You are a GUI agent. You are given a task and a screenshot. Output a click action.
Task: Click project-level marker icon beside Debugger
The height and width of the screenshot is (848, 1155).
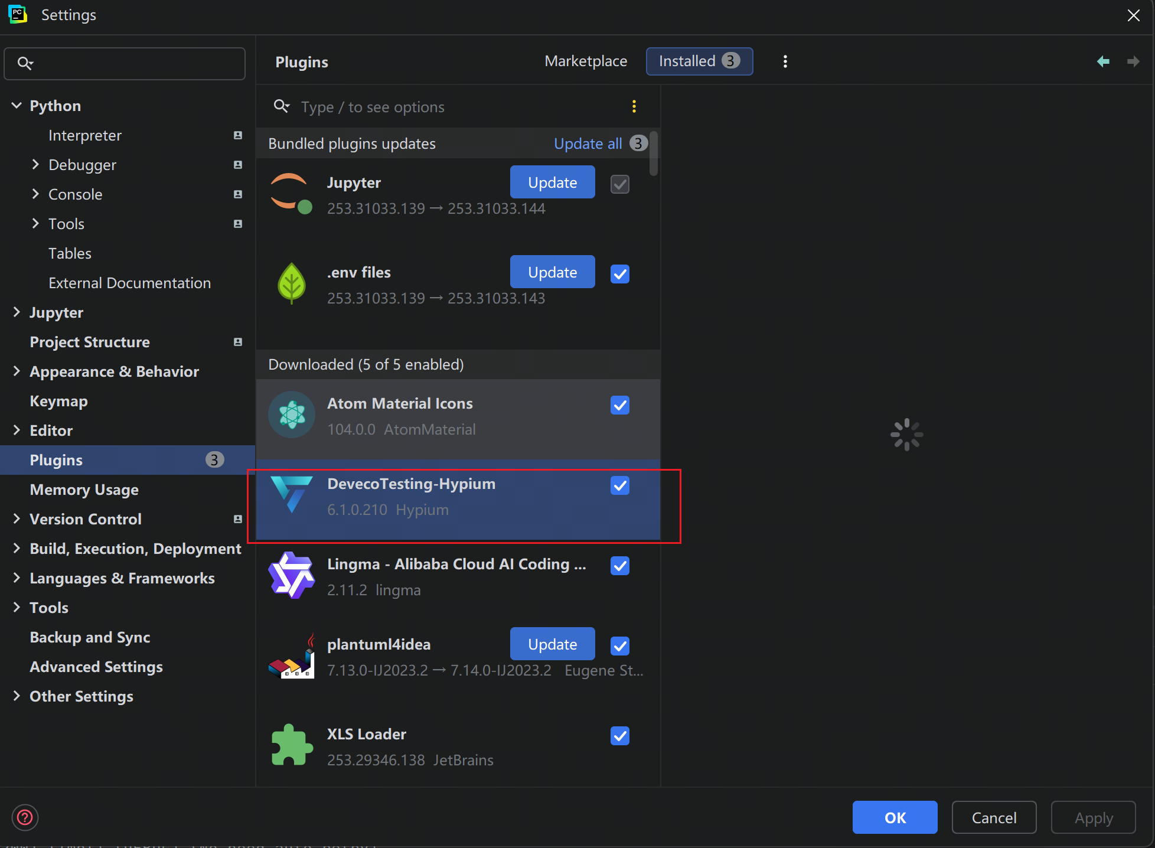238,165
